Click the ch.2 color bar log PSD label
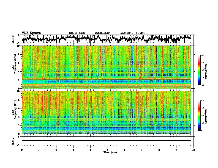 tap(206, 117)
